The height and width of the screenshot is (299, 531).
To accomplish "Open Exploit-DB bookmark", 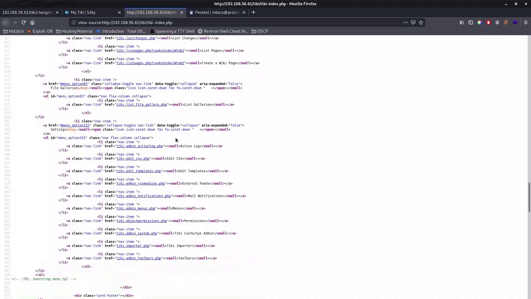I will pos(40,31).
